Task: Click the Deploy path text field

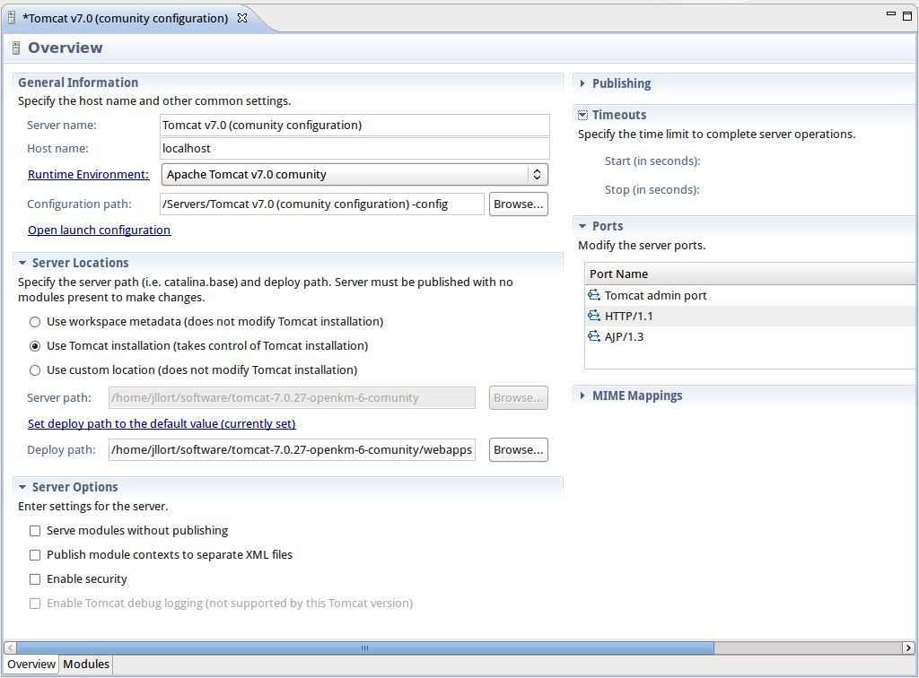Action: tap(292, 449)
